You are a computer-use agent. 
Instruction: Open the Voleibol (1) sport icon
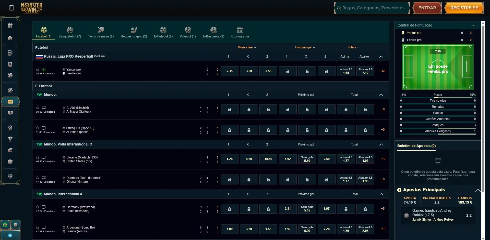pyautogui.click(x=187, y=29)
